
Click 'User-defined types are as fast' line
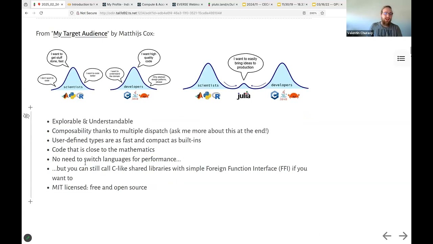[x=127, y=140]
